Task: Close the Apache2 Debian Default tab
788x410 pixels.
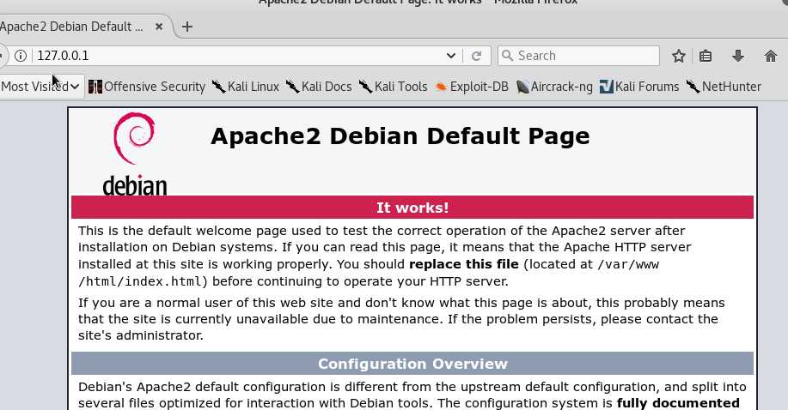Action: click(159, 27)
